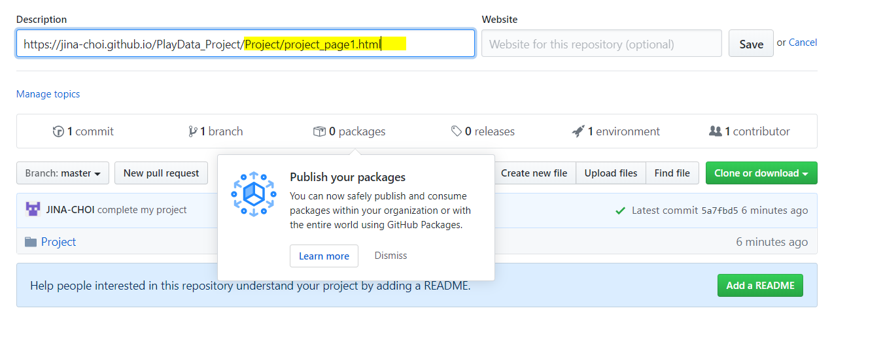Screen dimensions: 883x355
Task: Click the Project folder icon
Action: [31, 242]
